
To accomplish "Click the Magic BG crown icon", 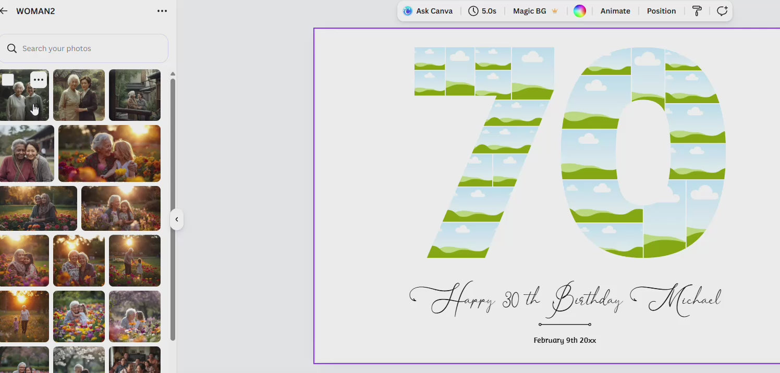I will 555,11.
